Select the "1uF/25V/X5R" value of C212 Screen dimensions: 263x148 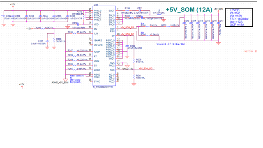[78, 28]
